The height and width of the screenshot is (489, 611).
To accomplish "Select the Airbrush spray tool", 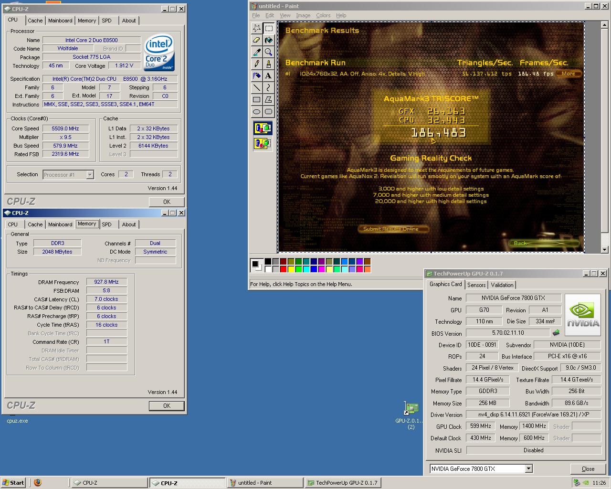I will pyautogui.click(x=257, y=75).
